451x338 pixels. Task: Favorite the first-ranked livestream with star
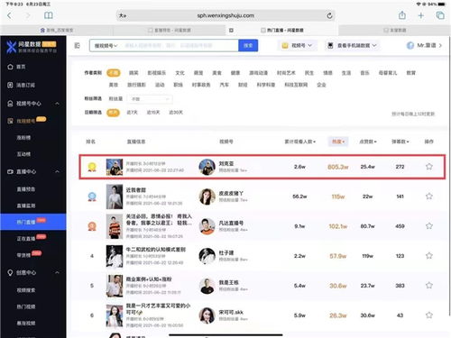(x=429, y=167)
